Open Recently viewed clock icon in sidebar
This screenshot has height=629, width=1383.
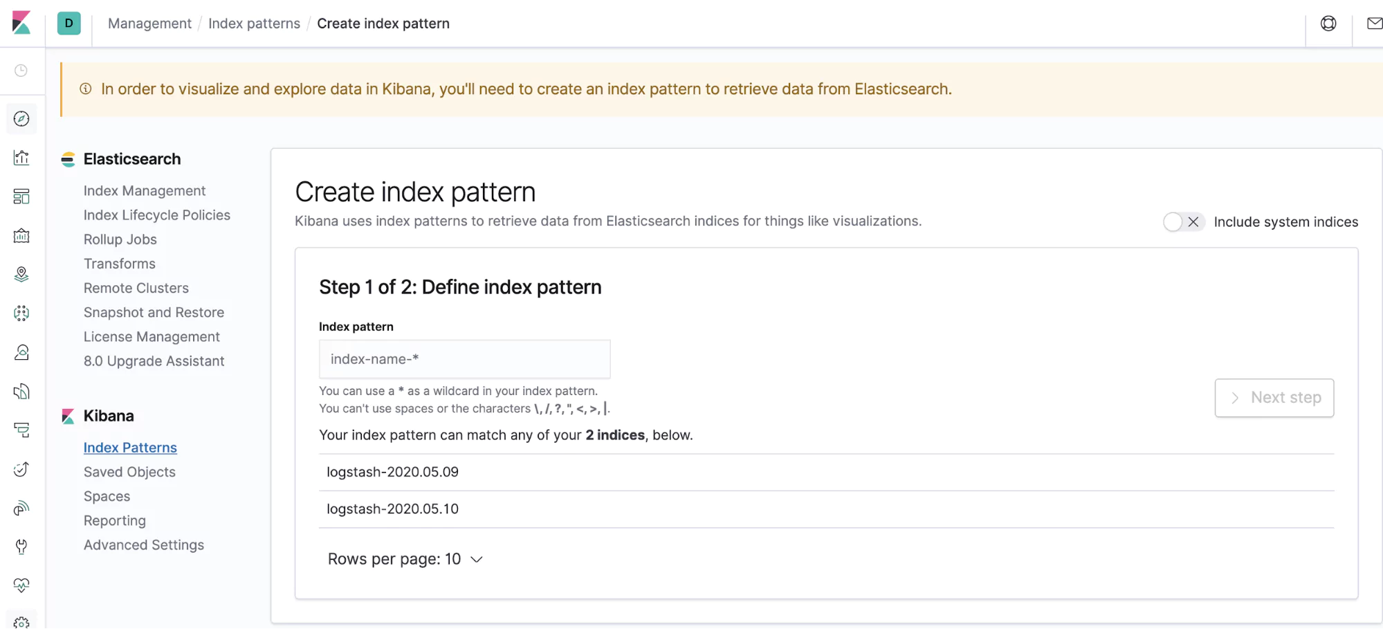coord(21,71)
